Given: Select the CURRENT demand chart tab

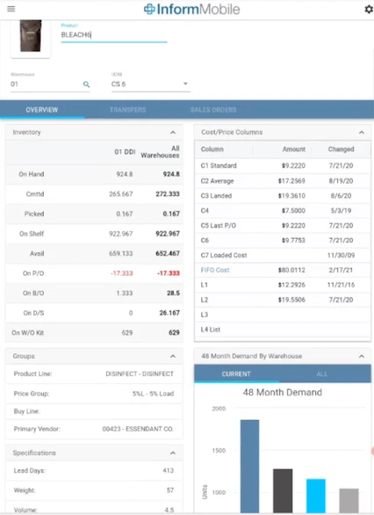Looking at the screenshot, I should (236, 374).
